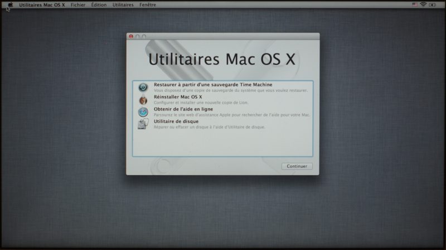Click description 'Vous disposez d'une copie de sauvegarde'
Viewport: 446px width, 250px height.
pos(231,91)
